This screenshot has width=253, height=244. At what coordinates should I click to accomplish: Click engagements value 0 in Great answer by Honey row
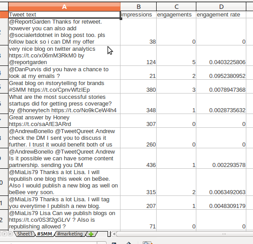pos(176,121)
